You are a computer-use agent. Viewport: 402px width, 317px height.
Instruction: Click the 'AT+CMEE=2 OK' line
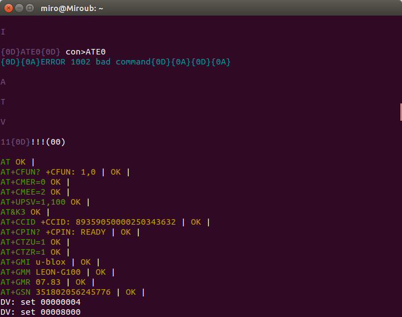click(35, 192)
